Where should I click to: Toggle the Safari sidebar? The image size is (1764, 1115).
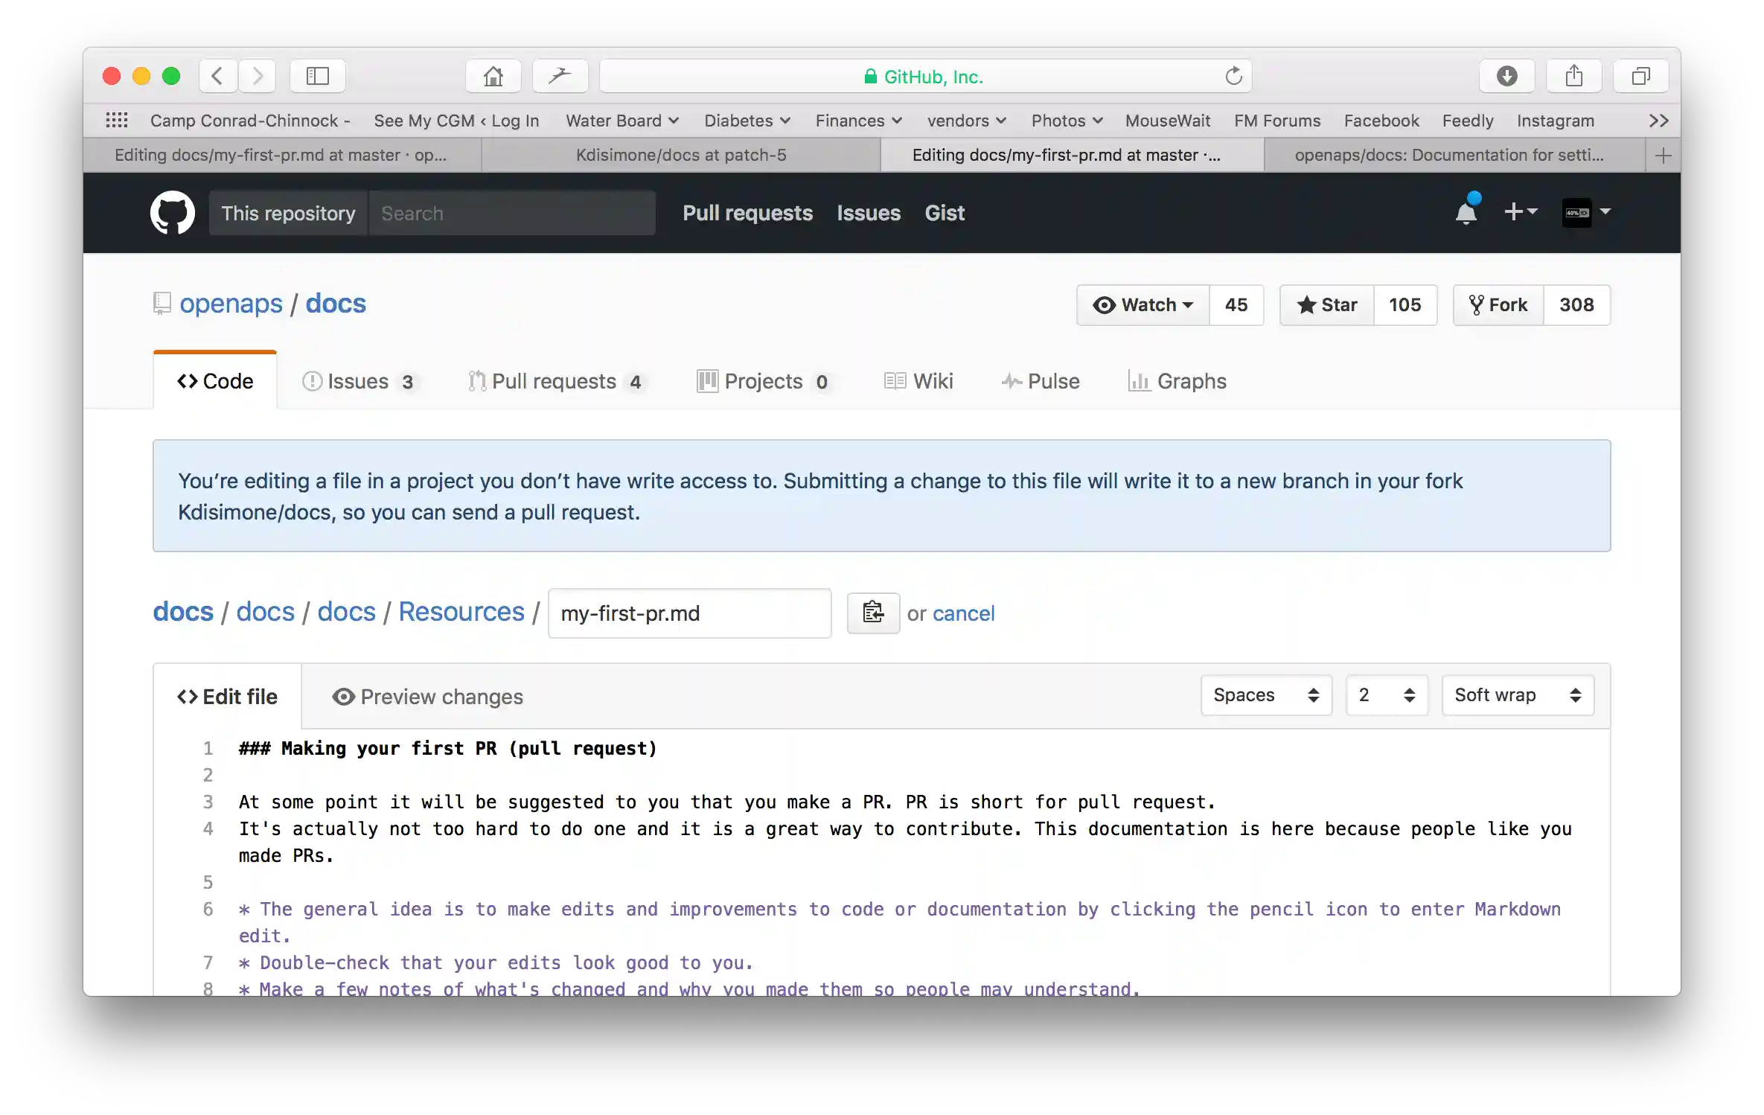tap(318, 76)
